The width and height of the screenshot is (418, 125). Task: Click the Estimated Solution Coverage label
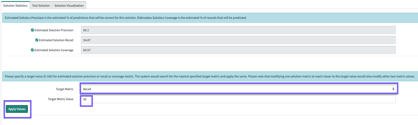[x=54, y=50]
